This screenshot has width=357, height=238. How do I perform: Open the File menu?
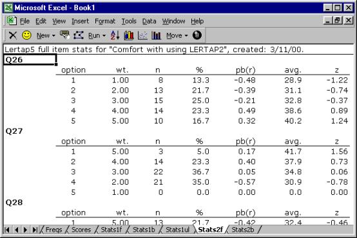pyautogui.click(x=24, y=21)
